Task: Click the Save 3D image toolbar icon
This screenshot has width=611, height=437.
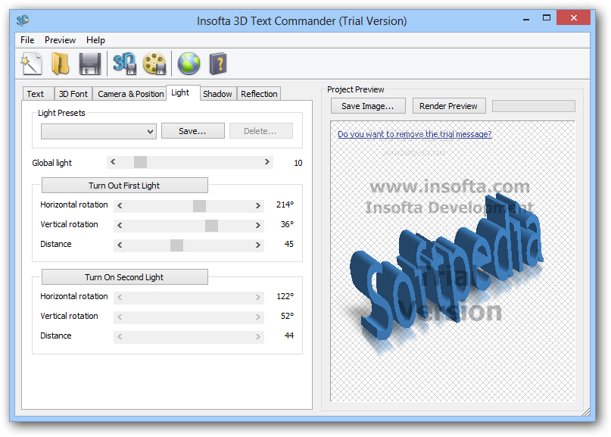Action: [x=124, y=64]
